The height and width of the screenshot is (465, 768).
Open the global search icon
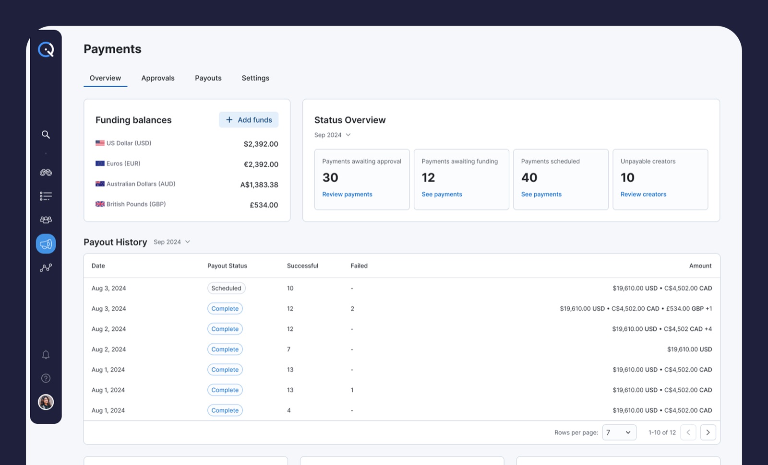46,135
